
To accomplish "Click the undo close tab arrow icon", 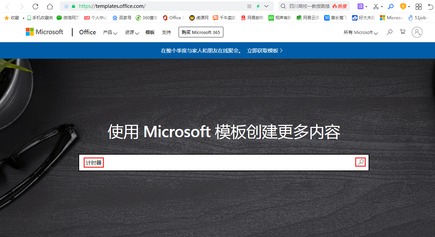I will tap(431, 7).
